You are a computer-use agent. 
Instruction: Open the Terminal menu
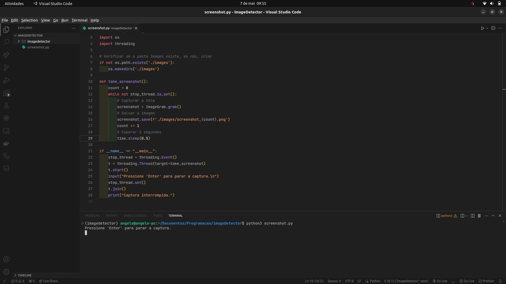click(79, 20)
